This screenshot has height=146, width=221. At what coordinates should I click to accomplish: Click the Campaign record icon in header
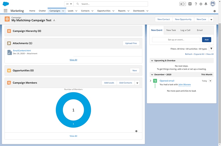tap(7, 19)
